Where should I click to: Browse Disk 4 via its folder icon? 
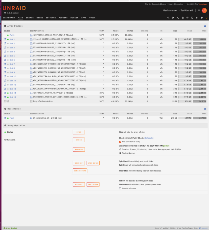coord(5,52)
